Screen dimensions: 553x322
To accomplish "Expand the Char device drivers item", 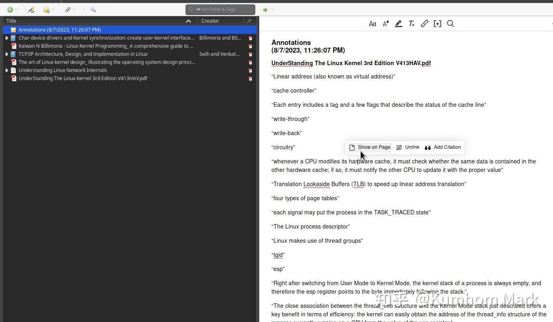I will (x=7, y=38).
